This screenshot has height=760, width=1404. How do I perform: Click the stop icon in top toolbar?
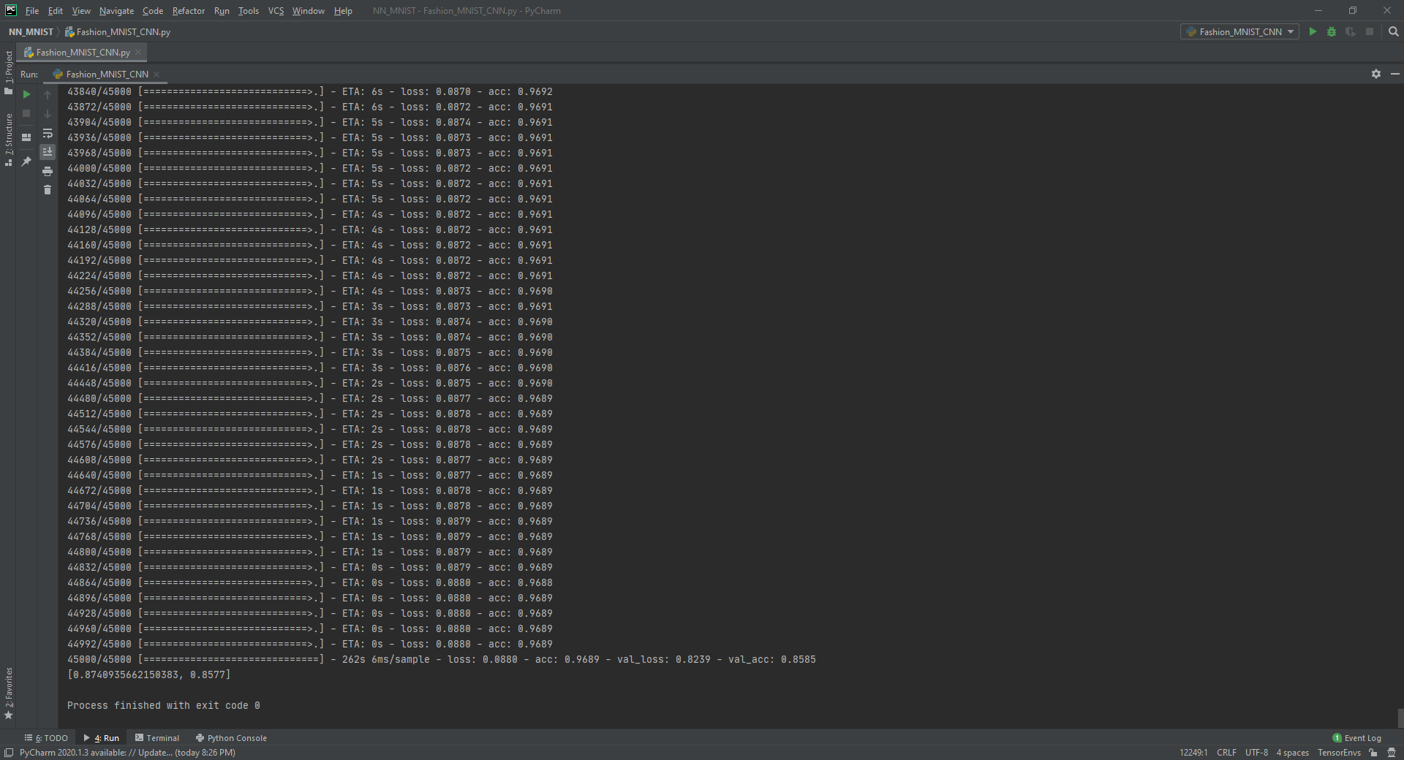(x=1370, y=31)
